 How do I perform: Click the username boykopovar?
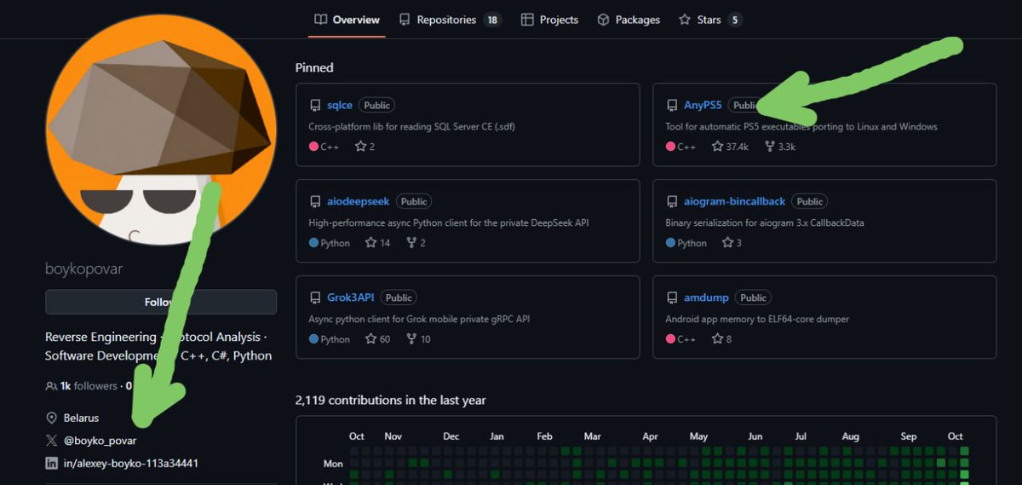84,268
